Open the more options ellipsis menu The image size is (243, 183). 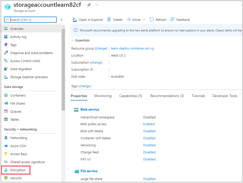97,5
